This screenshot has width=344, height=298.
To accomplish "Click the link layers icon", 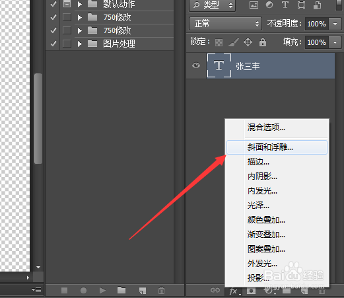I will tap(215, 290).
